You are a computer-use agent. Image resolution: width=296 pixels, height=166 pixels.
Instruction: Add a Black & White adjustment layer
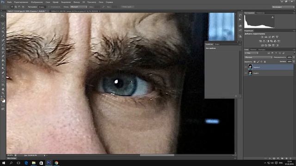click(x=268, y=41)
